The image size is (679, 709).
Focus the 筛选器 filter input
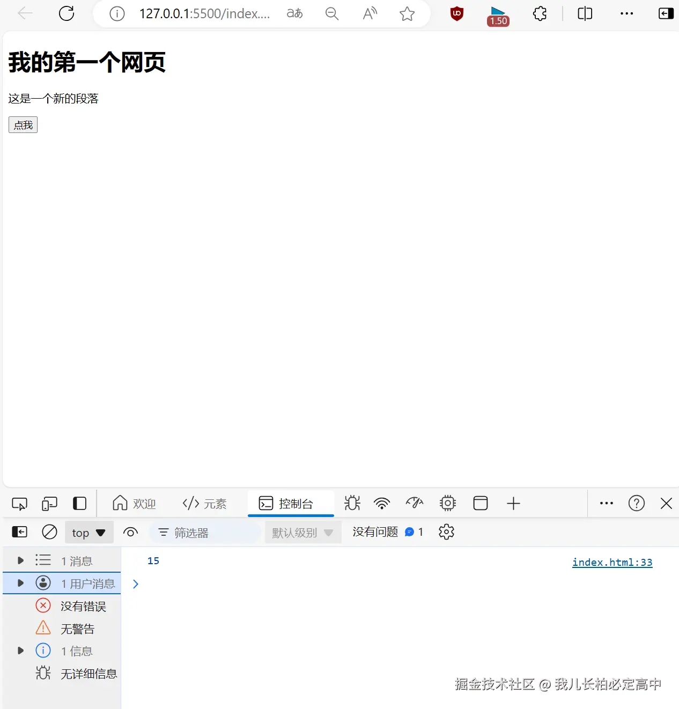tap(205, 533)
